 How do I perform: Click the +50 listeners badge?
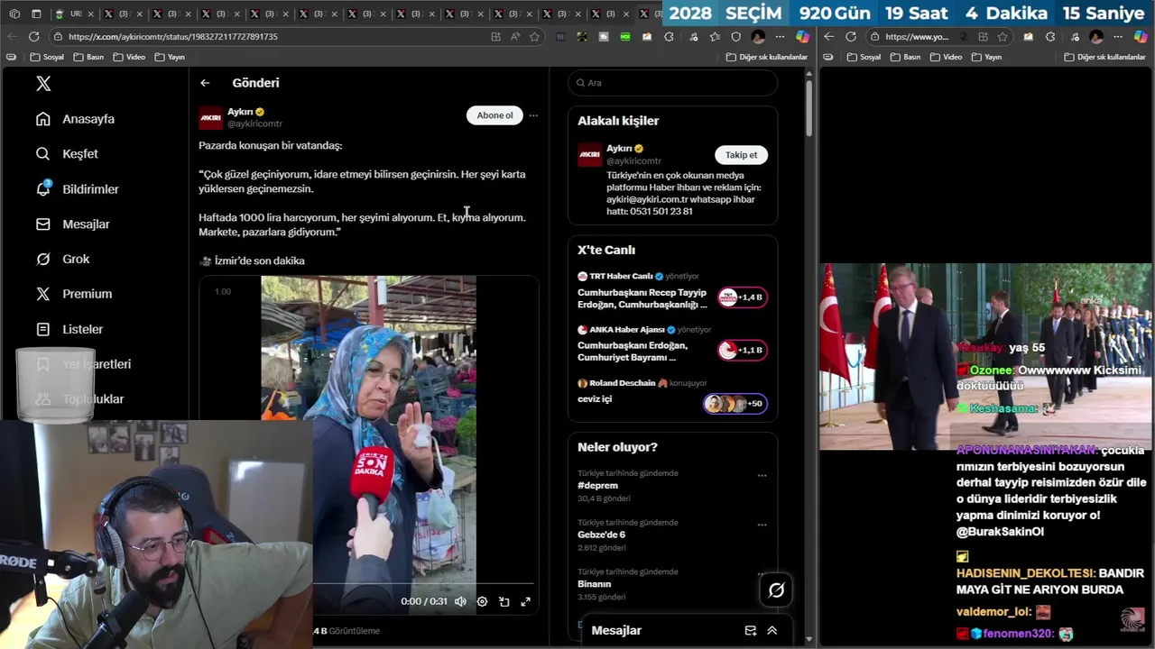click(735, 404)
